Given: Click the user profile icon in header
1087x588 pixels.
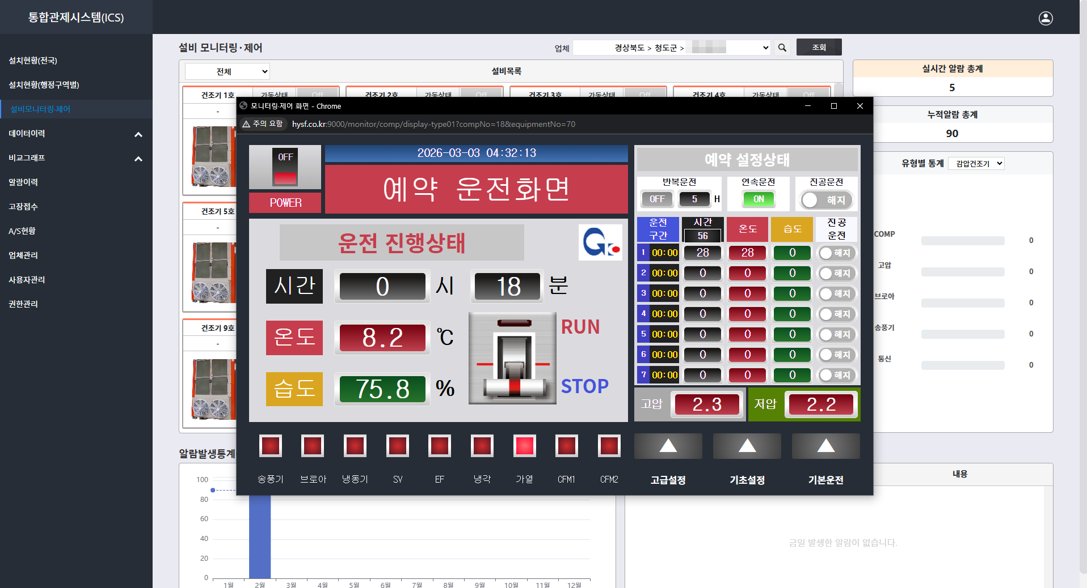Looking at the screenshot, I should click(x=1045, y=18).
